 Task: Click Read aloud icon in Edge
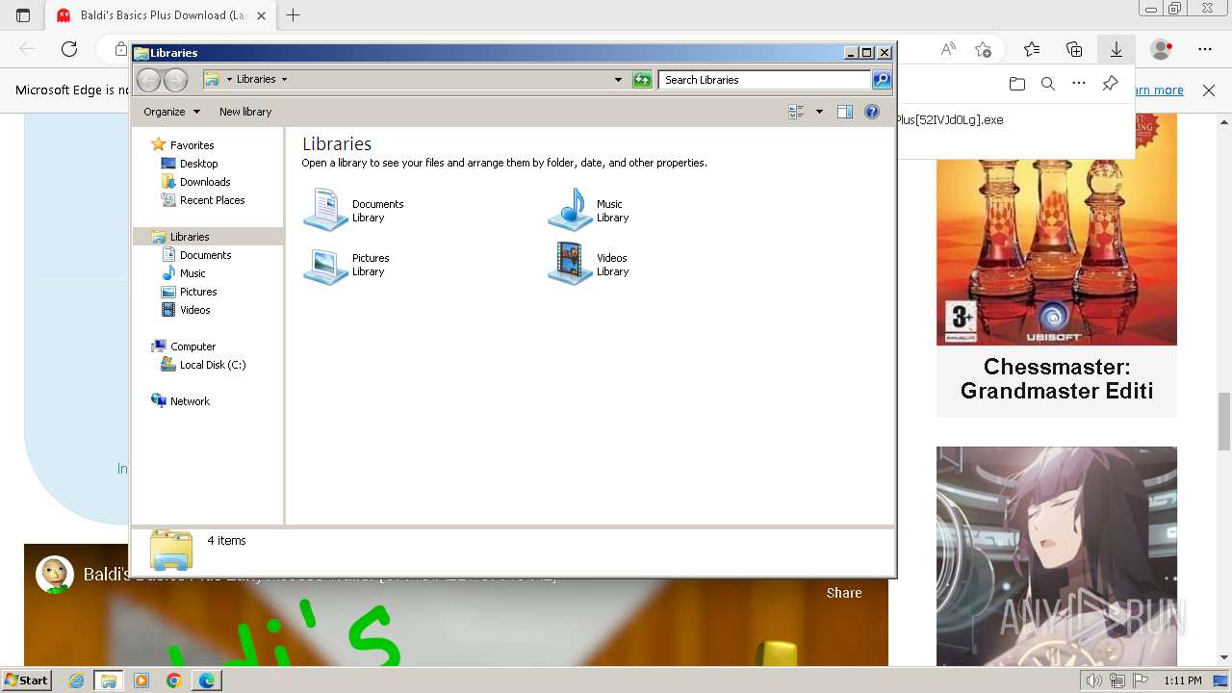pos(948,49)
